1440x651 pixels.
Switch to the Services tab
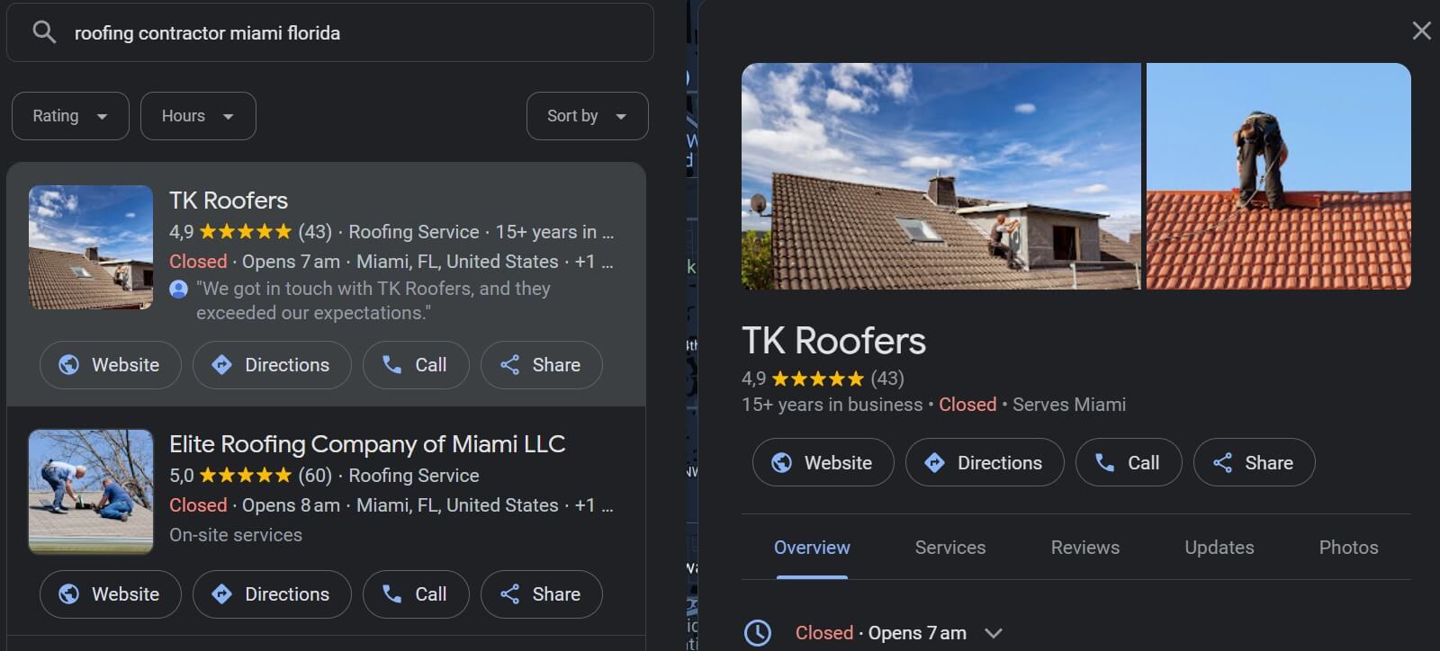click(x=949, y=548)
